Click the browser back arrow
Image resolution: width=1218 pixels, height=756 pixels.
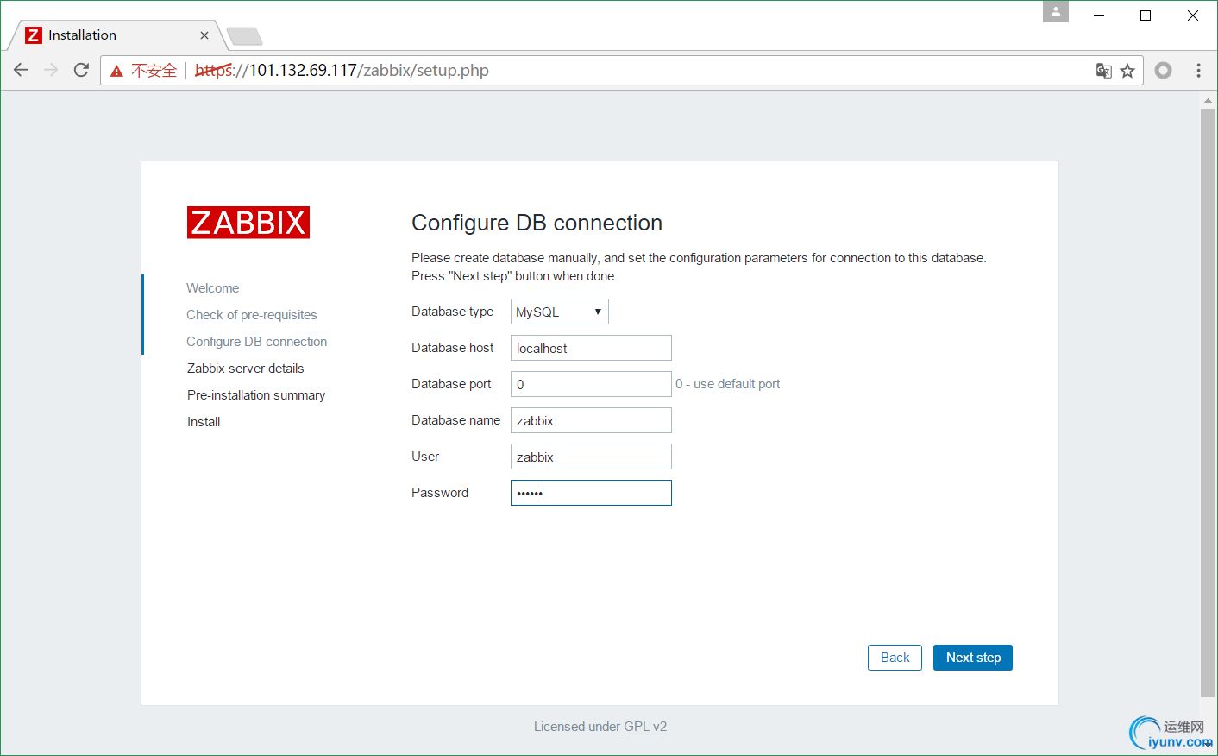[x=21, y=70]
